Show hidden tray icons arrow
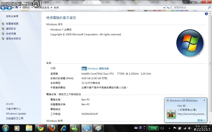Viewport: 212px width, 132px height. [169, 128]
